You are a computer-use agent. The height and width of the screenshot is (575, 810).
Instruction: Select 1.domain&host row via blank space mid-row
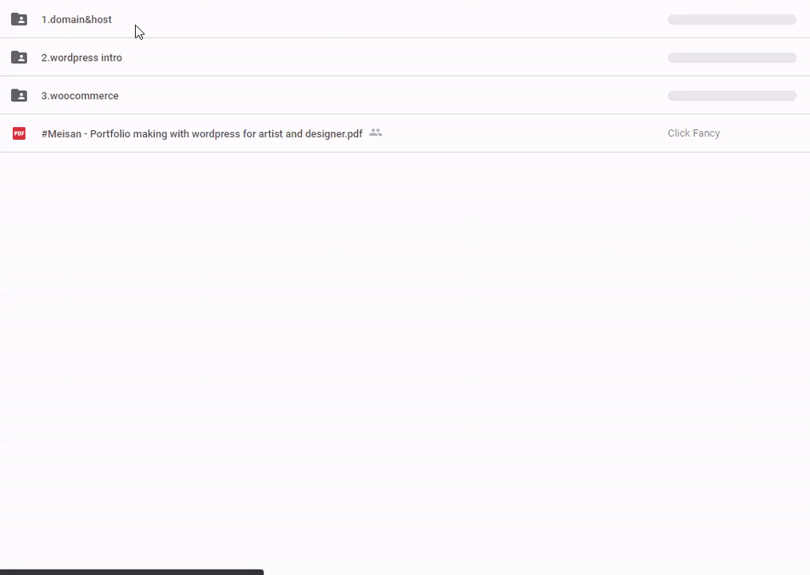[399, 19]
